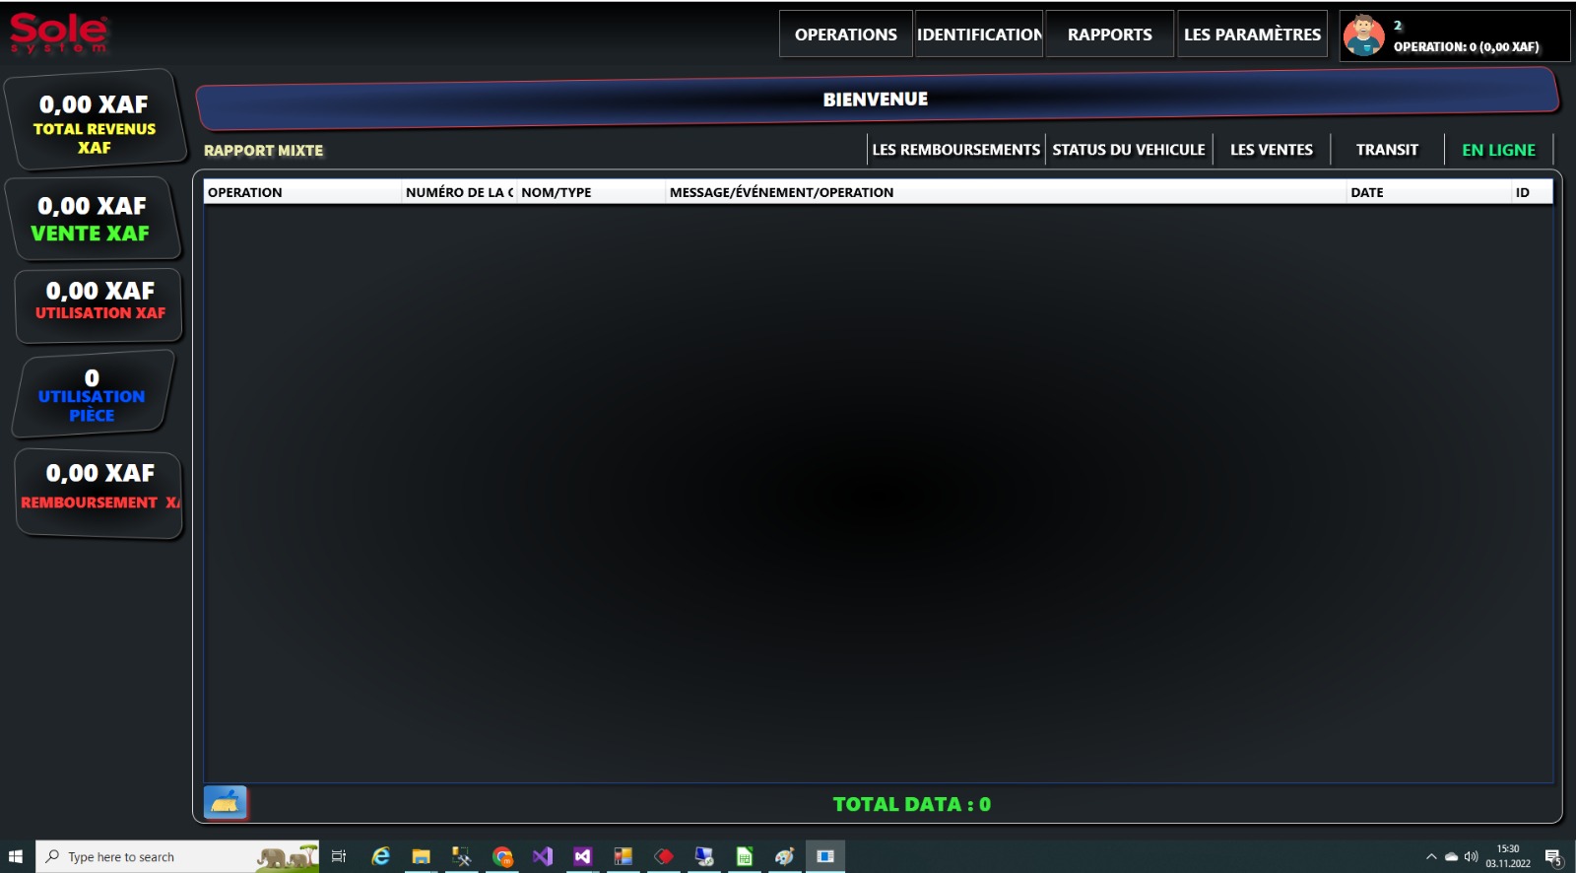Open Google Chrome from the taskbar
Viewport: 1576px width, 873px height.
[502, 856]
